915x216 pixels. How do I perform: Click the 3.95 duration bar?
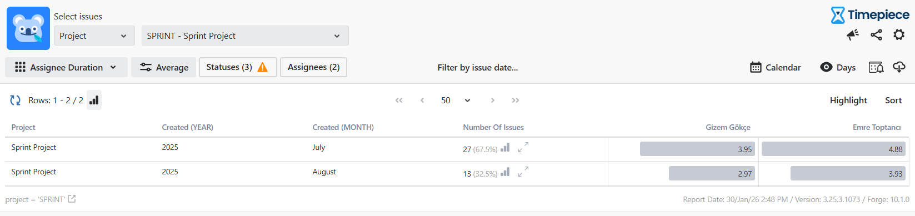pyautogui.click(x=697, y=149)
